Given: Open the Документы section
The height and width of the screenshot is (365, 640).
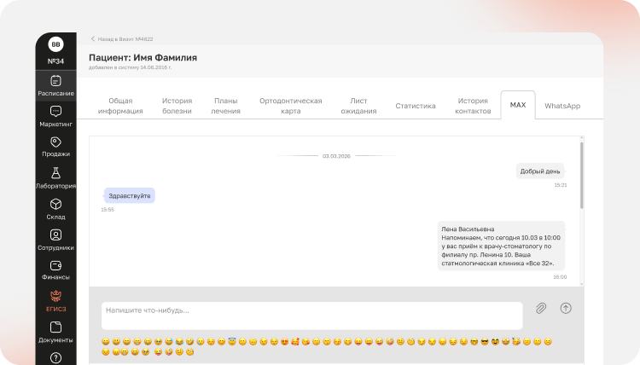Looking at the screenshot, I should pyautogui.click(x=56, y=333).
